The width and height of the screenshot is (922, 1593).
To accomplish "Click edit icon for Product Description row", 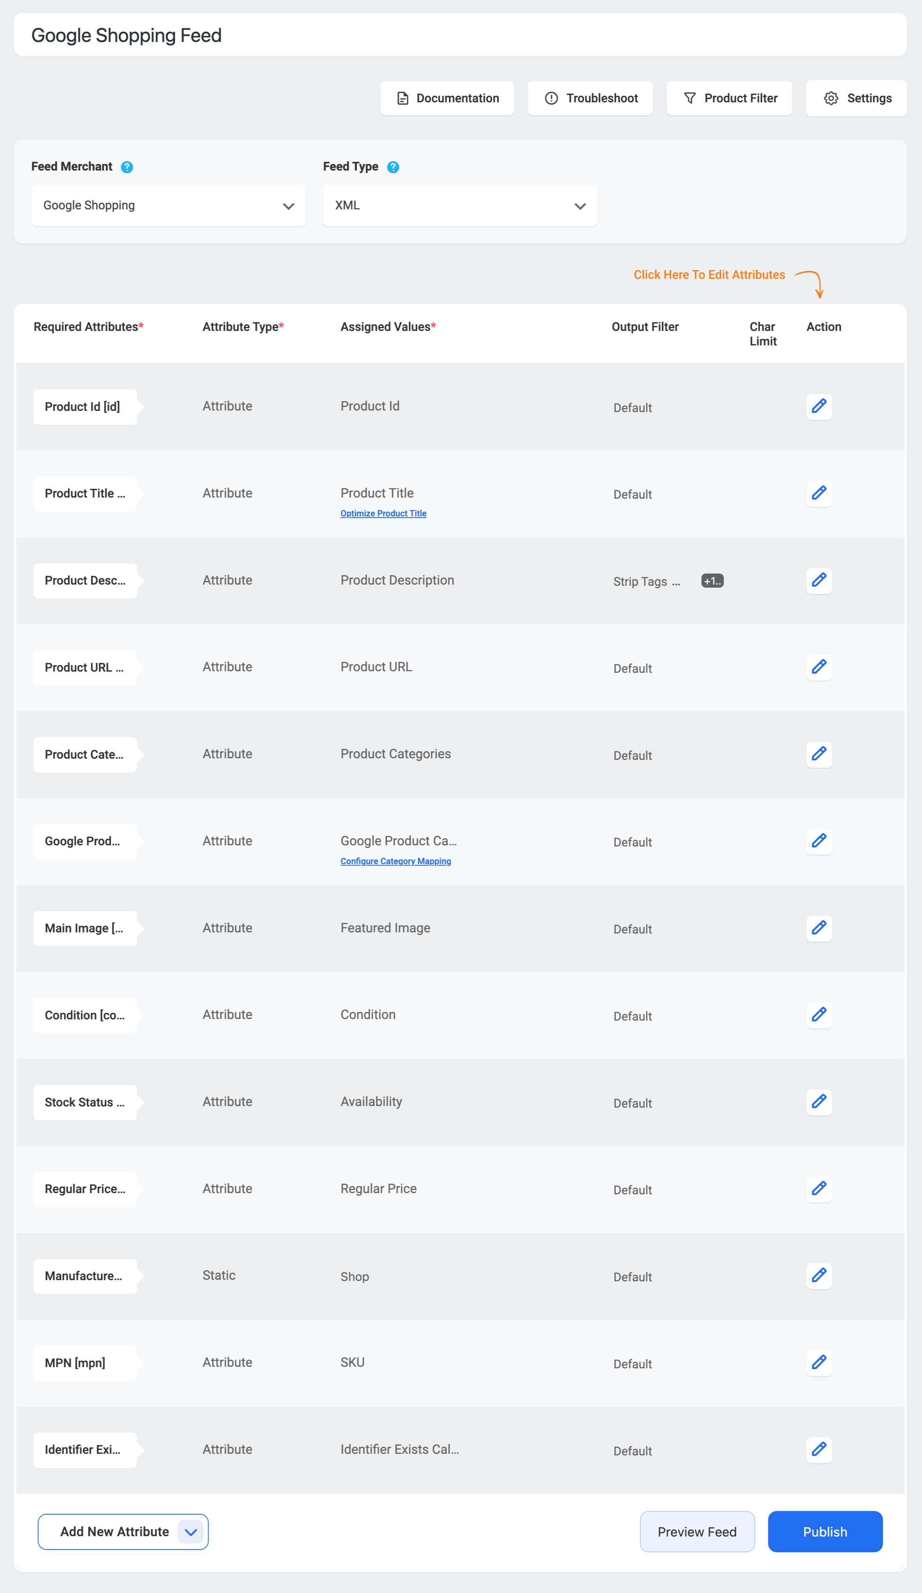I will point(819,579).
